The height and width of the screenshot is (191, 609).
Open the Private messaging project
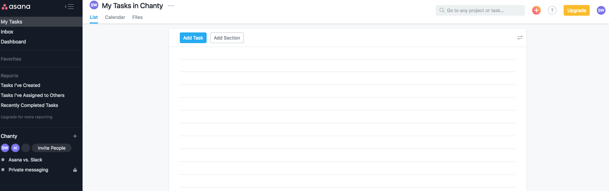(x=28, y=170)
